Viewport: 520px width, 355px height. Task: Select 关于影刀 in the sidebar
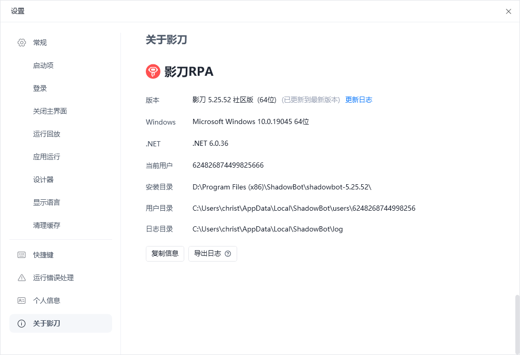tap(61, 323)
